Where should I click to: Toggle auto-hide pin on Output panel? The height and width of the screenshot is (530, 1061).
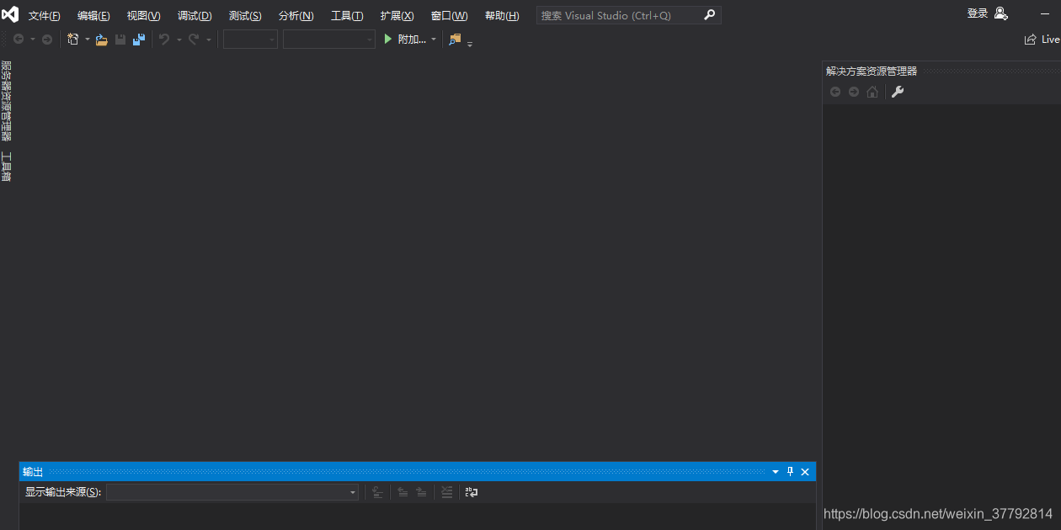(x=790, y=472)
